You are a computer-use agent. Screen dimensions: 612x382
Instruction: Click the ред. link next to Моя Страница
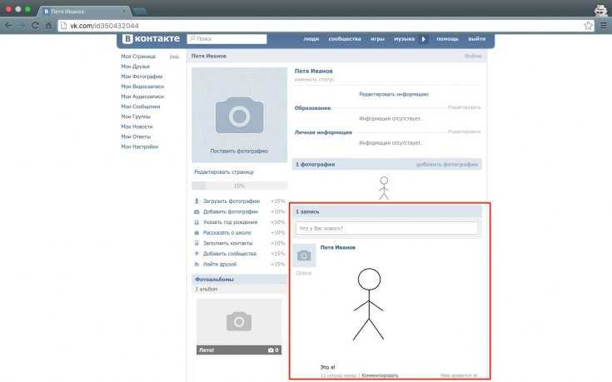pos(175,57)
